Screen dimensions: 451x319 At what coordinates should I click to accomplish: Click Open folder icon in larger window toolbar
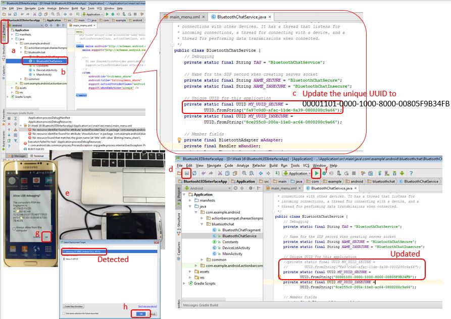(179, 173)
